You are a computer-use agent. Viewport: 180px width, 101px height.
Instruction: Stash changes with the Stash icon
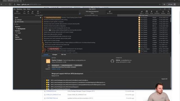[38, 12]
